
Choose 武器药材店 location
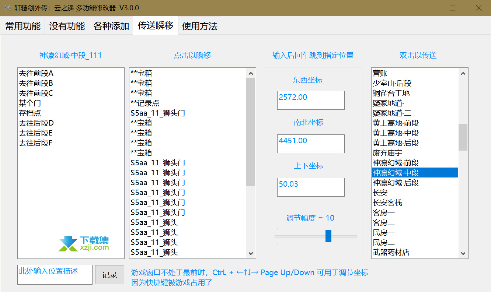(x=415, y=252)
